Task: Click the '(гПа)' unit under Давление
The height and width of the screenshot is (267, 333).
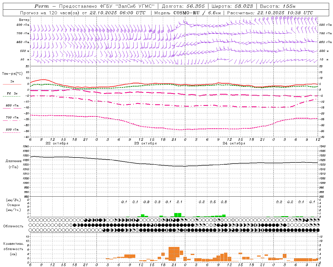Action: [x=13, y=167]
